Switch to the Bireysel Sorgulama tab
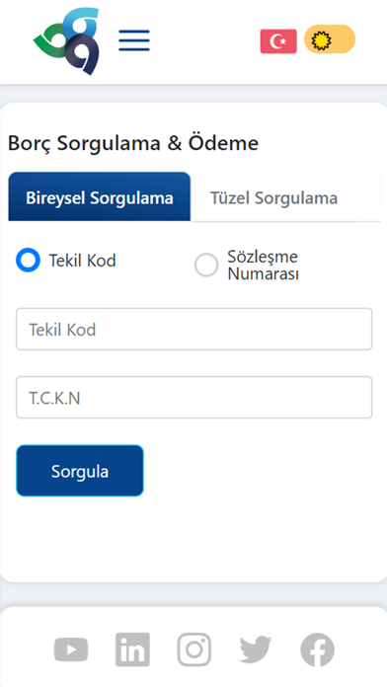This screenshot has width=387, height=687. pyautogui.click(x=100, y=196)
